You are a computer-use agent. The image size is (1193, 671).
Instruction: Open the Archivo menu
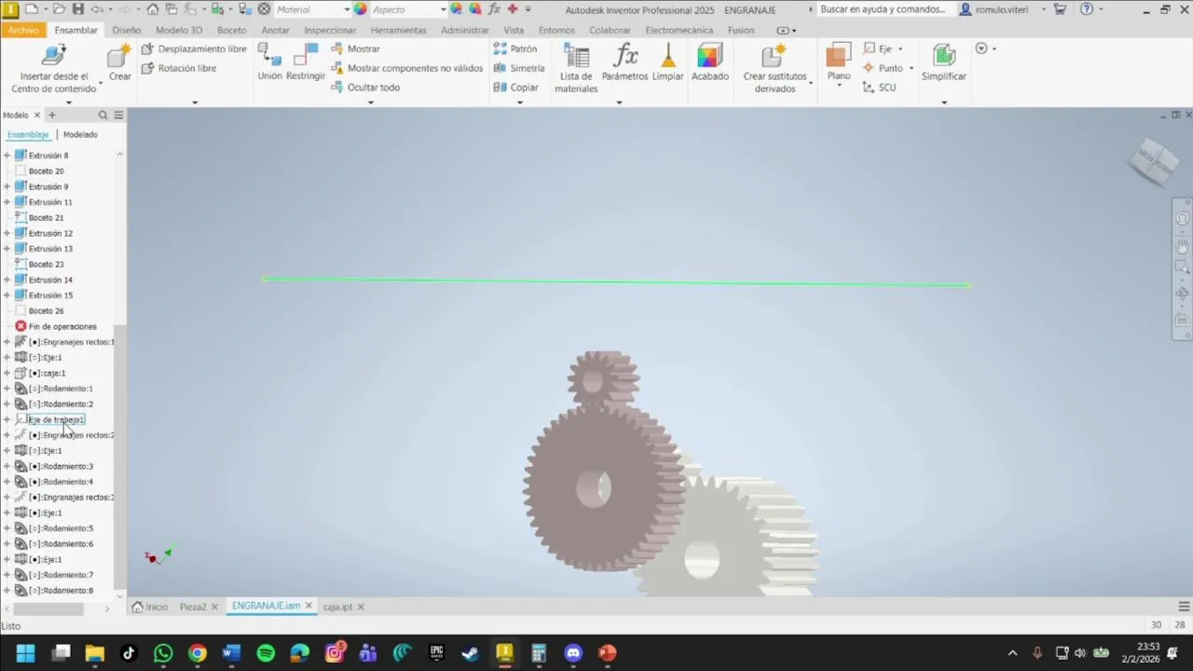23,30
